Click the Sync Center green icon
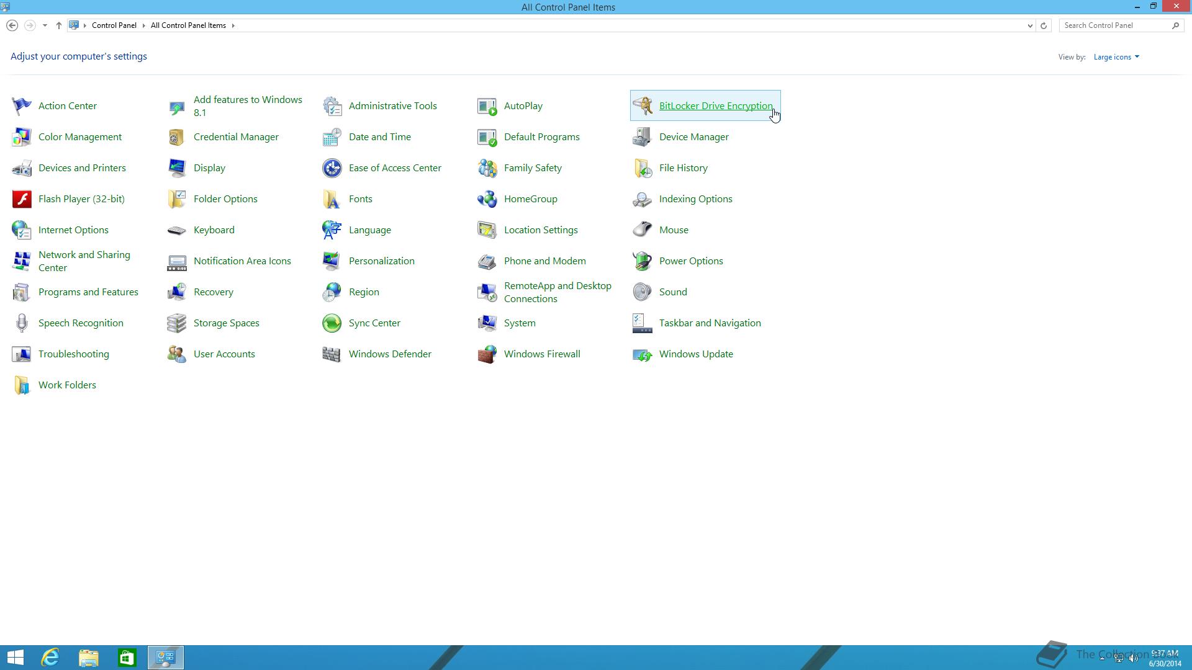 point(332,323)
